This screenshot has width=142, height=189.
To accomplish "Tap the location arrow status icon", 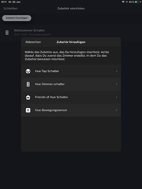I will pos(127,2).
